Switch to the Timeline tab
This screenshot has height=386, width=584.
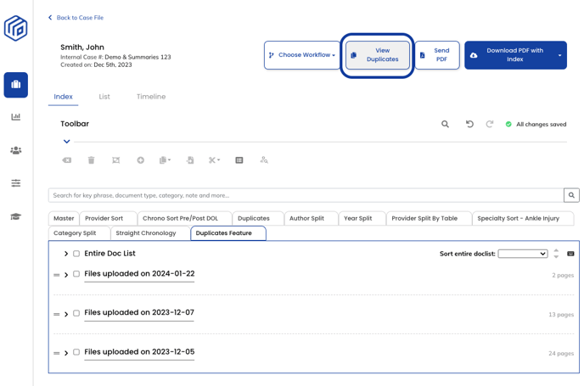pyautogui.click(x=151, y=97)
